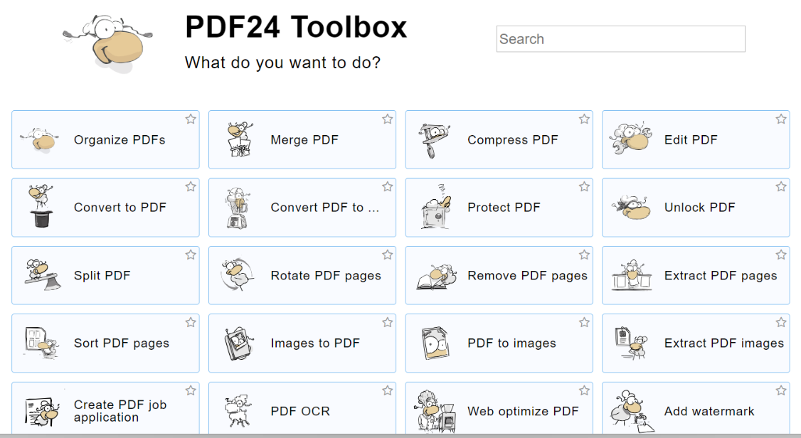Choose the Images to PDF label

[315, 343]
